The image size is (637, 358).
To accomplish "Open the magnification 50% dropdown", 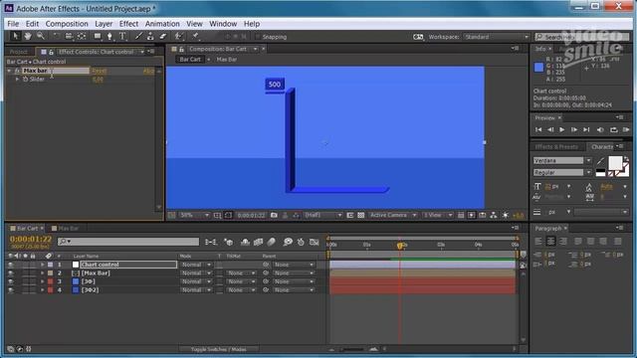I will (194, 215).
